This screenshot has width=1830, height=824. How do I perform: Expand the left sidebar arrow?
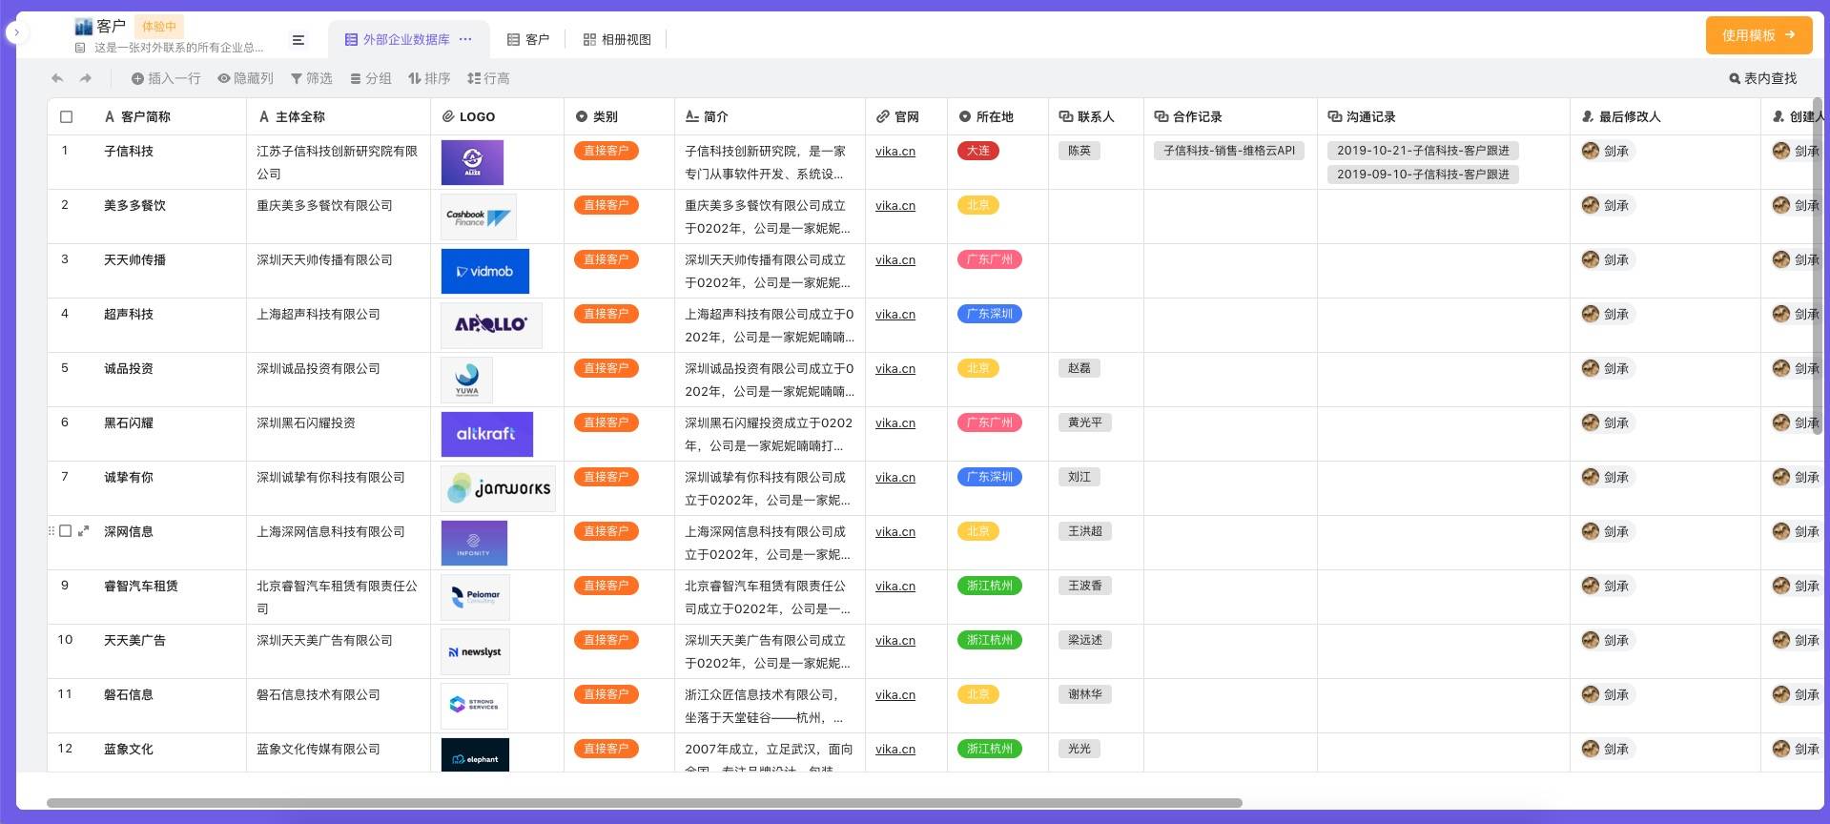tap(16, 32)
